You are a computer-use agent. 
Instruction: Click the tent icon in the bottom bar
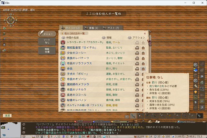point(150,121)
